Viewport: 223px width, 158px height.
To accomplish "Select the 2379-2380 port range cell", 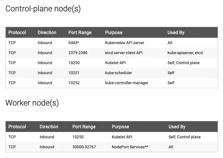I will (78, 53).
